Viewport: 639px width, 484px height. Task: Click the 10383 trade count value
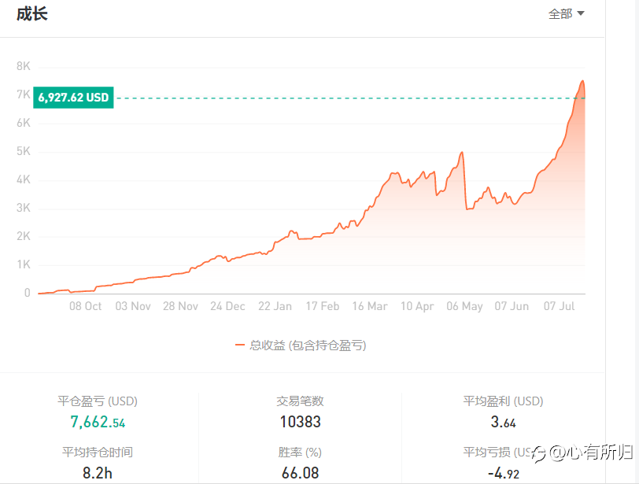[x=301, y=422]
